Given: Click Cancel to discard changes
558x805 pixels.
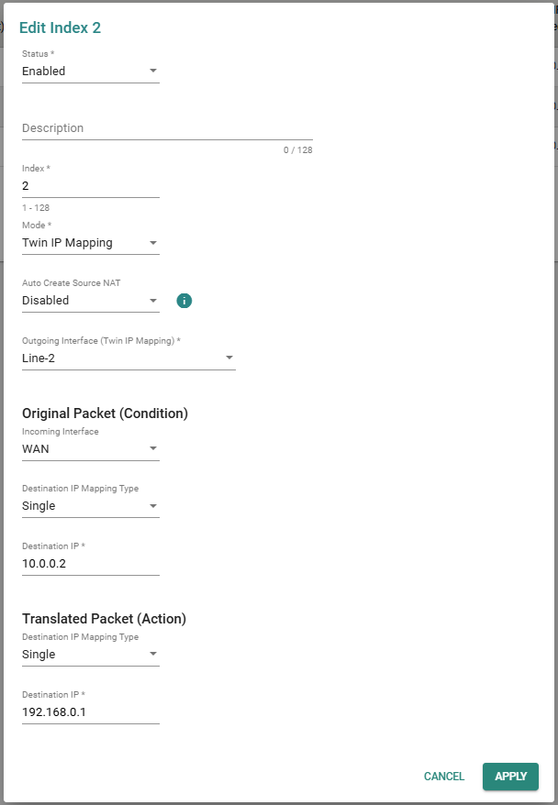Looking at the screenshot, I should point(444,777).
